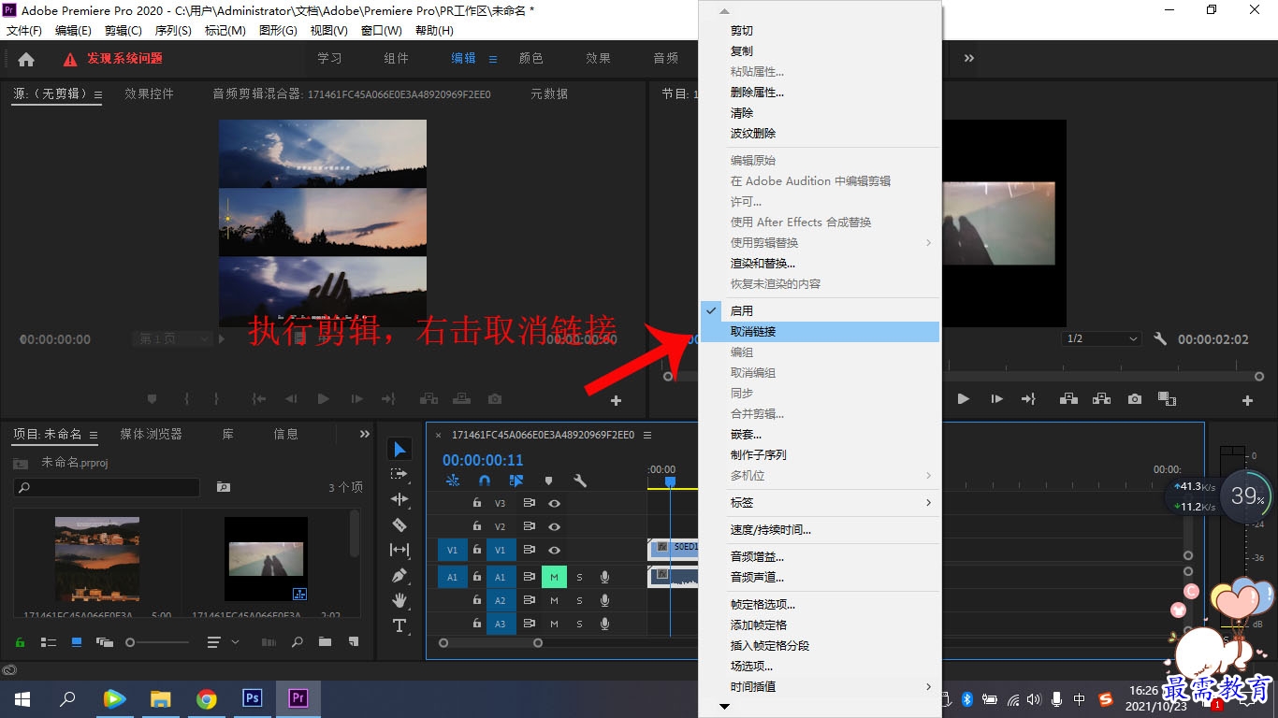The height and width of the screenshot is (718, 1278).
Task: Click the Lift button in Program monitor
Action: [x=1067, y=399]
